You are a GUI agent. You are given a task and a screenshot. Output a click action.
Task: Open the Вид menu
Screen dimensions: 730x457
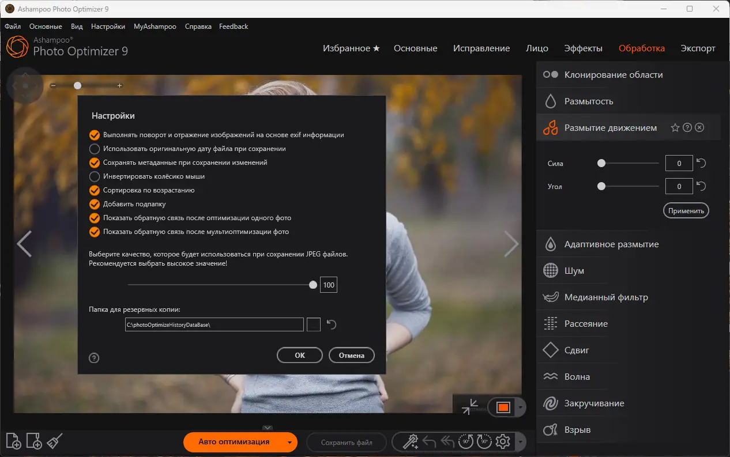pyautogui.click(x=77, y=27)
